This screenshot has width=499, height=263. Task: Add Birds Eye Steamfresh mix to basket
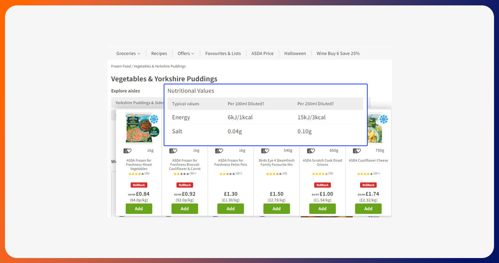(276, 209)
